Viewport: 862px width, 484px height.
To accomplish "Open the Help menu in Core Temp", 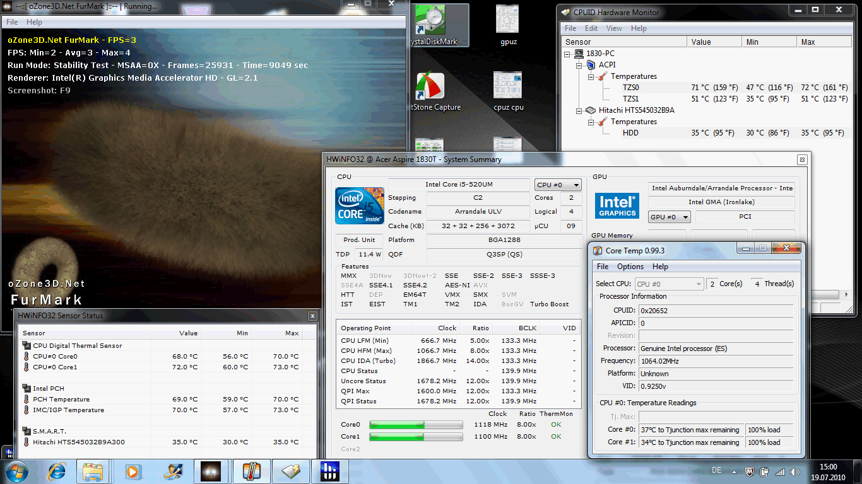I will click(x=660, y=267).
